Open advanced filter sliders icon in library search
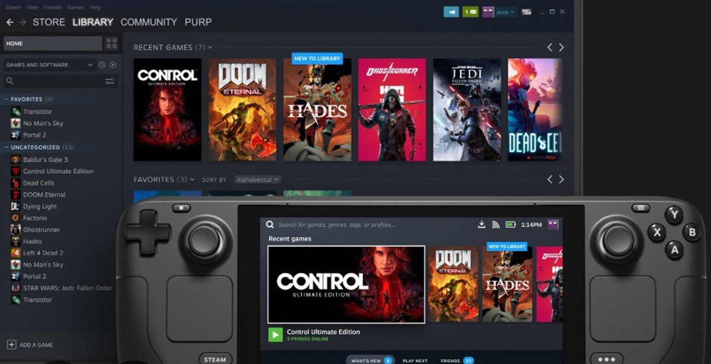This screenshot has width=711, height=364. (110, 81)
